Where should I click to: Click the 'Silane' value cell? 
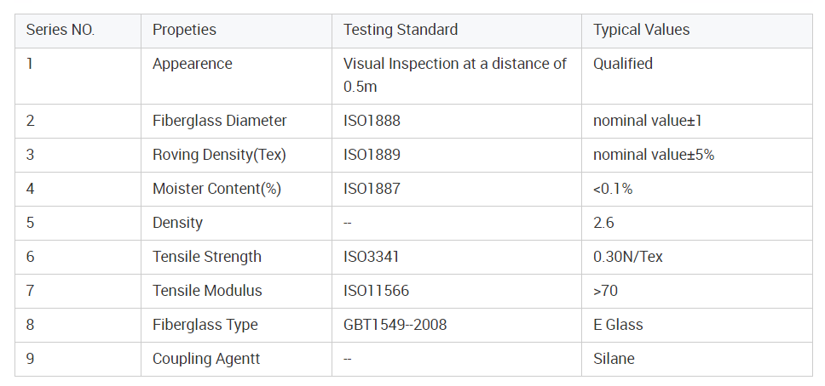pos(614,359)
